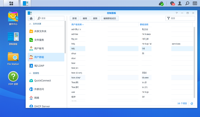Click the control panel home icon
This screenshot has width=200, height=117.
coord(31,18)
